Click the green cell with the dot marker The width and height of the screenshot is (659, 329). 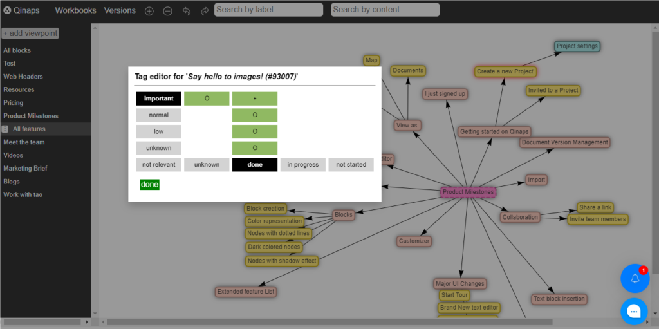point(255,99)
